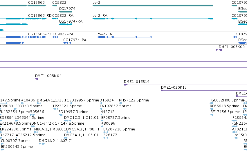This screenshot has width=247, height=151.
Task: Open the CG9822-PA coding feature
Action: click(x=55, y=37)
